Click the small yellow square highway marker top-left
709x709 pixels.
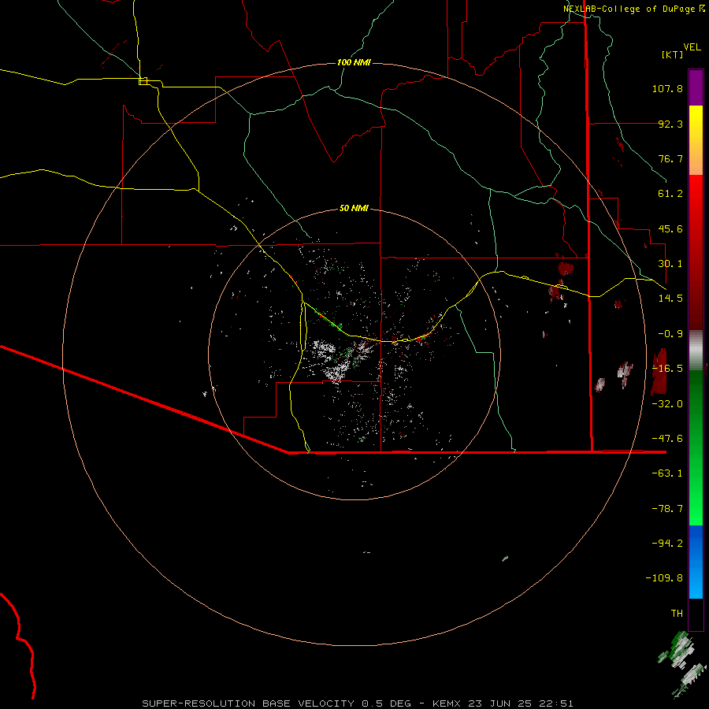pos(143,81)
